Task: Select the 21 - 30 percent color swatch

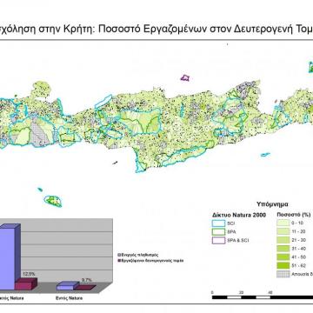Action: coord(283,240)
